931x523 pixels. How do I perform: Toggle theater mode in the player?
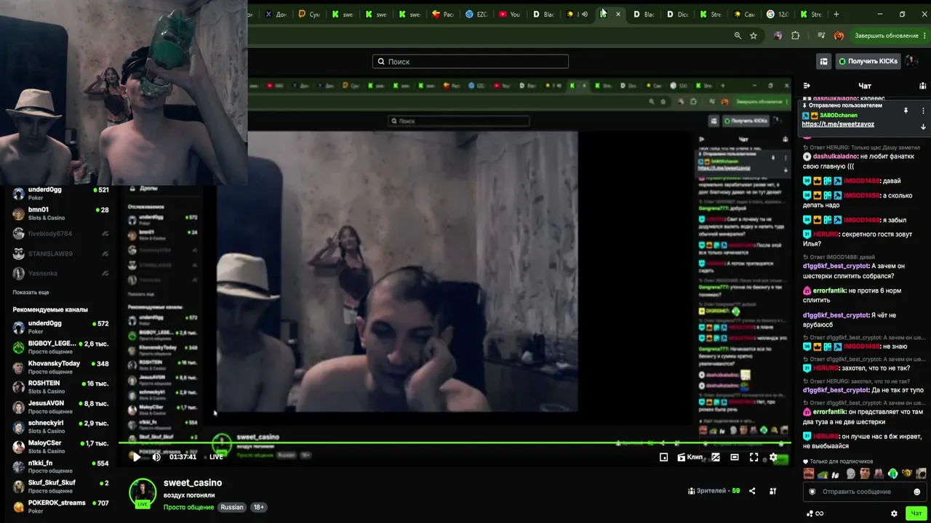[735, 457]
